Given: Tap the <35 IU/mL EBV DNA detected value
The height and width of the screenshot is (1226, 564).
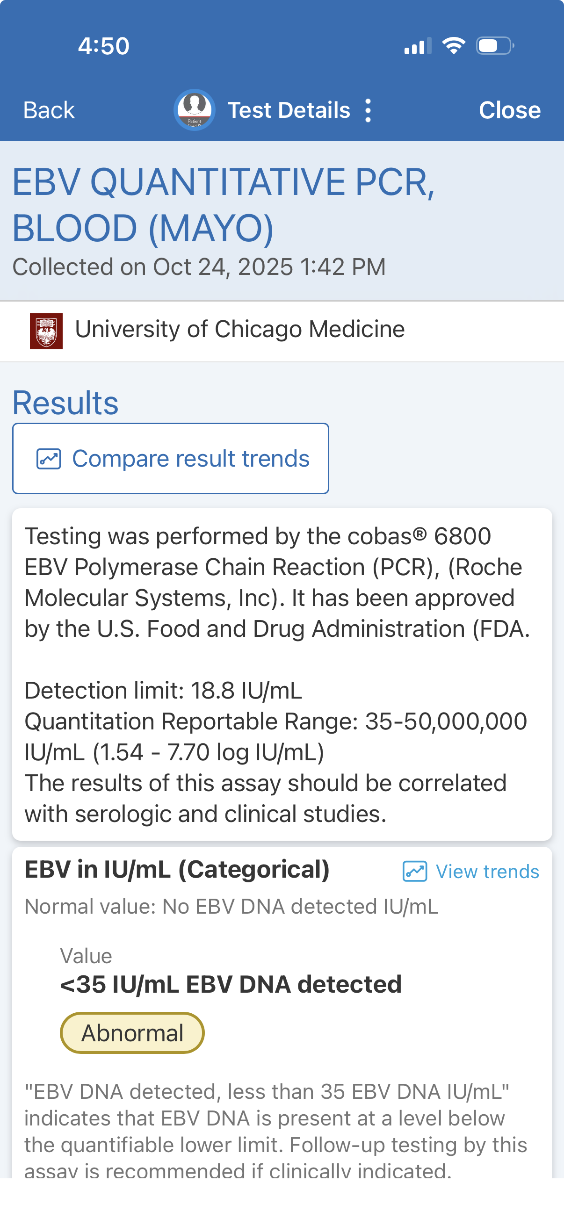Looking at the screenshot, I should pyautogui.click(x=231, y=984).
